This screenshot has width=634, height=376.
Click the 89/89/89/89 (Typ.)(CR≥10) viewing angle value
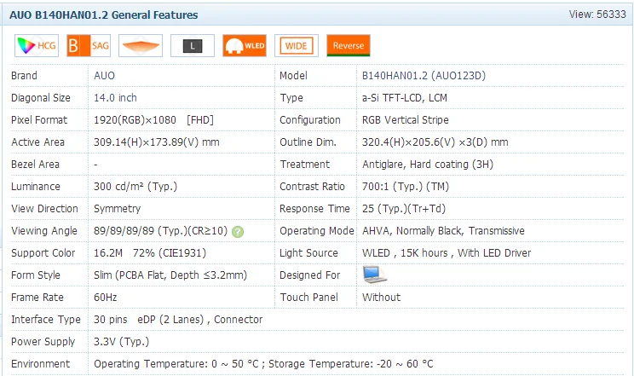tap(160, 231)
